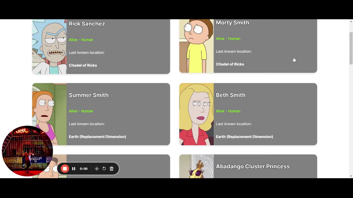
Task: Select the Summer Smith name heading
Action: point(89,95)
